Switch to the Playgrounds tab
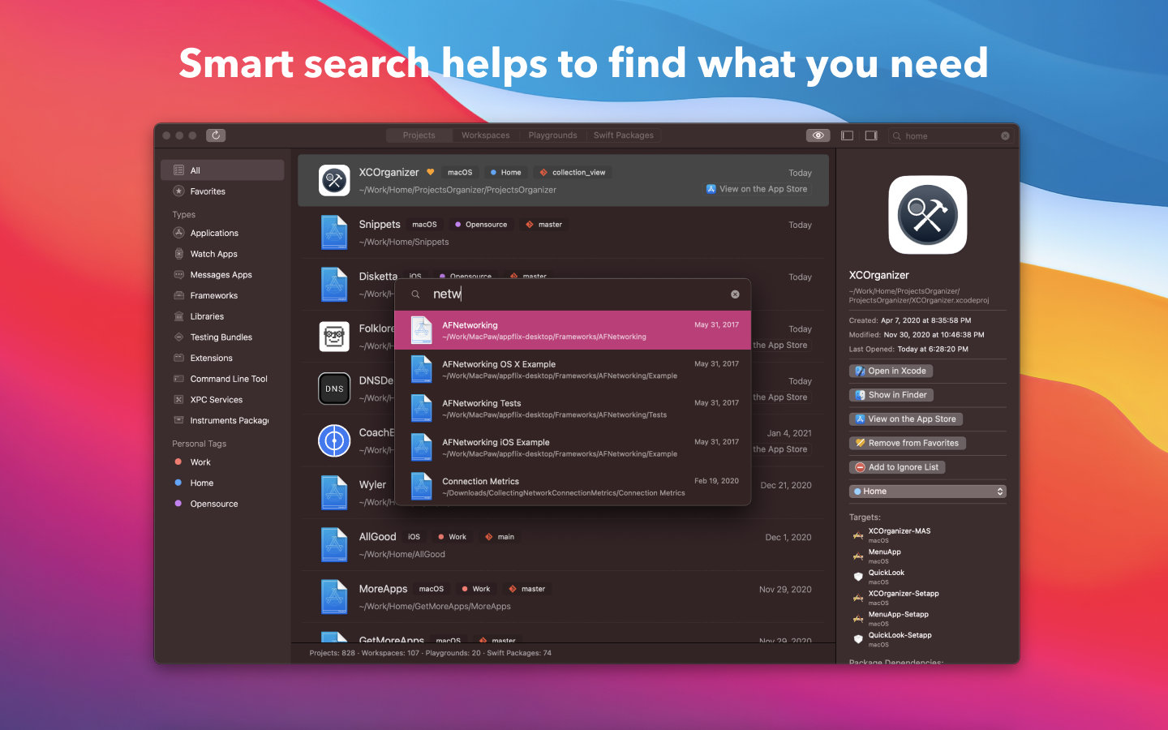The width and height of the screenshot is (1168, 730). tap(553, 135)
